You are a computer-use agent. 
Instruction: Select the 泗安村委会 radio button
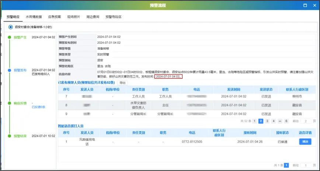[x=11, y=27]
